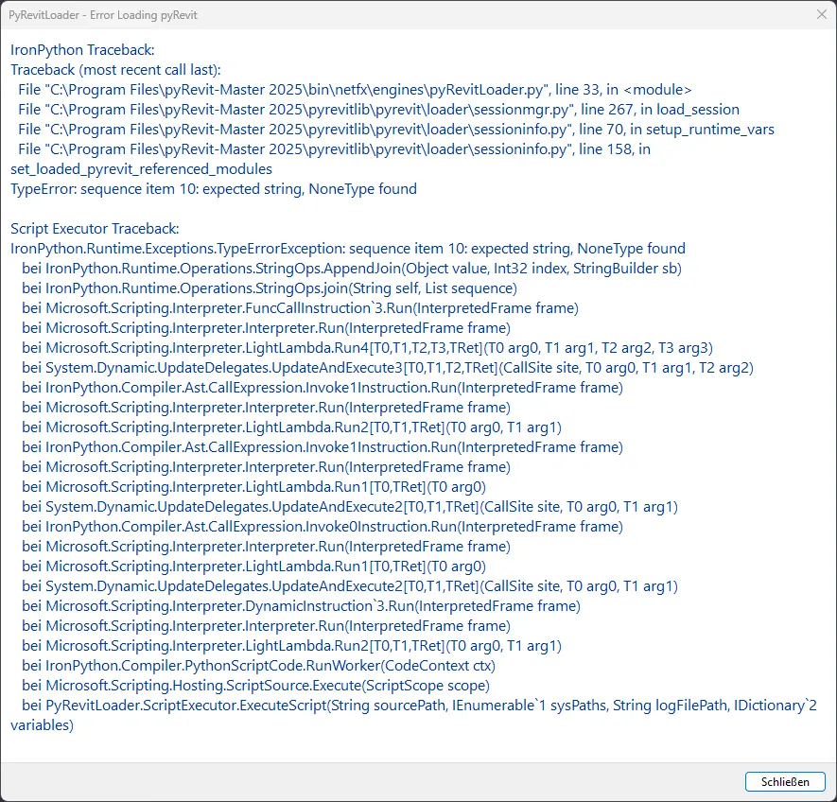Click the 'TypeError: sequence item 10' line
Viewport: 837px width, 802px height.
(214, 188)
